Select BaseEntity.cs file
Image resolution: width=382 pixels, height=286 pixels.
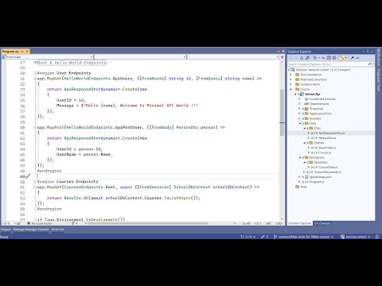pos(327,148)
